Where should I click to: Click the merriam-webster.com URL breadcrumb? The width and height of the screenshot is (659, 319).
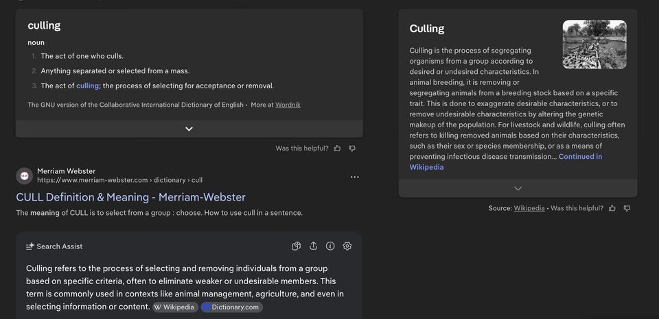click(x=119, y=180)
